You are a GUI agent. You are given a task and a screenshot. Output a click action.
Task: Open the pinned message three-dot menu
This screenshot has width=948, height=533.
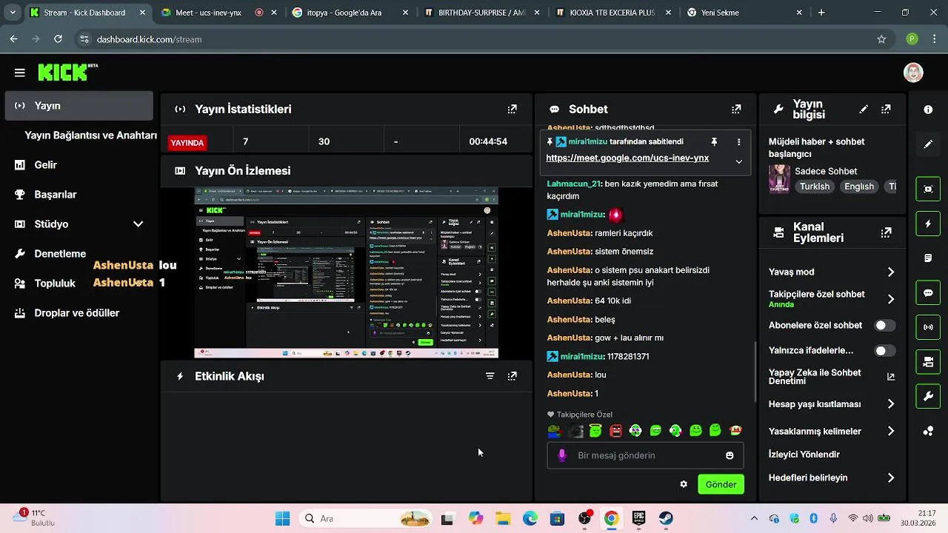point(738,141)
